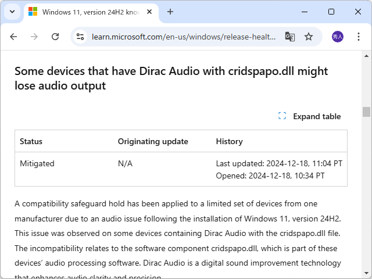Open the purple profile avatar
372x279 pixels.
[x=337, y=37]
